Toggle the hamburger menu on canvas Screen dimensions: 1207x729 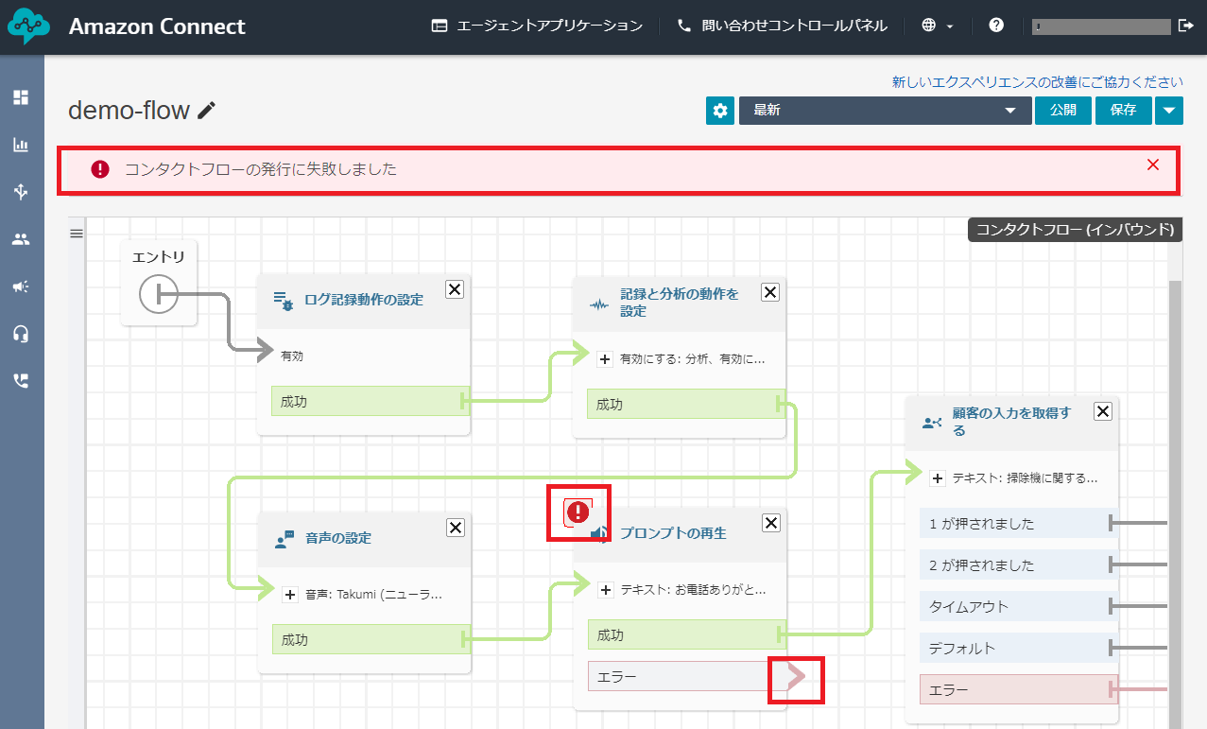click(77, 234)
